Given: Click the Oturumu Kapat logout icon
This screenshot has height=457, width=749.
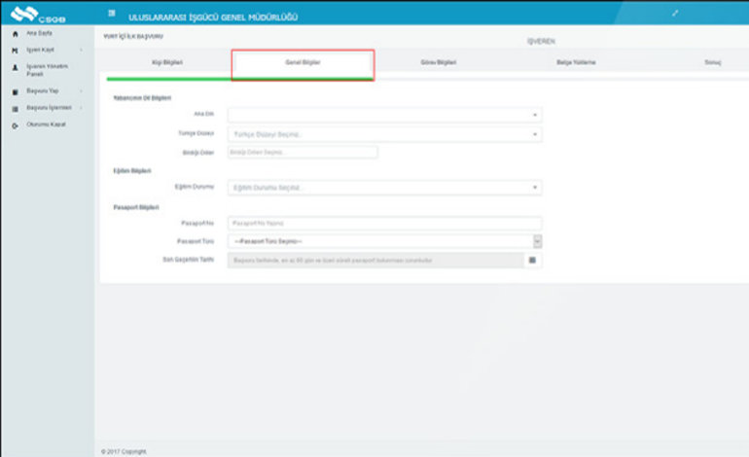Looking at the screenshot, I should (15, 125).
